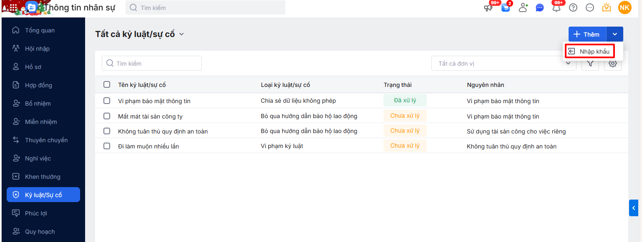Open the shopping cart icon
The image size is (642, 242).
(x=506, y=7)
